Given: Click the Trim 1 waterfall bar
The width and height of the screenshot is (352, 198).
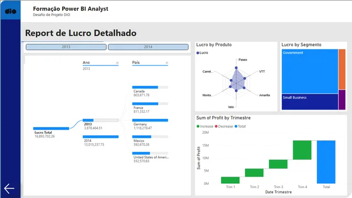Looking at the screenshot, I should click(230, 180).
